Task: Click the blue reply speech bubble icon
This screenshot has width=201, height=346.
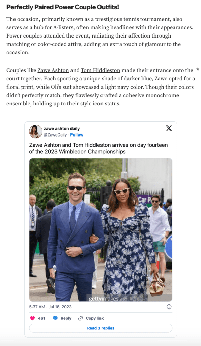Action: [x=55, y=318]
